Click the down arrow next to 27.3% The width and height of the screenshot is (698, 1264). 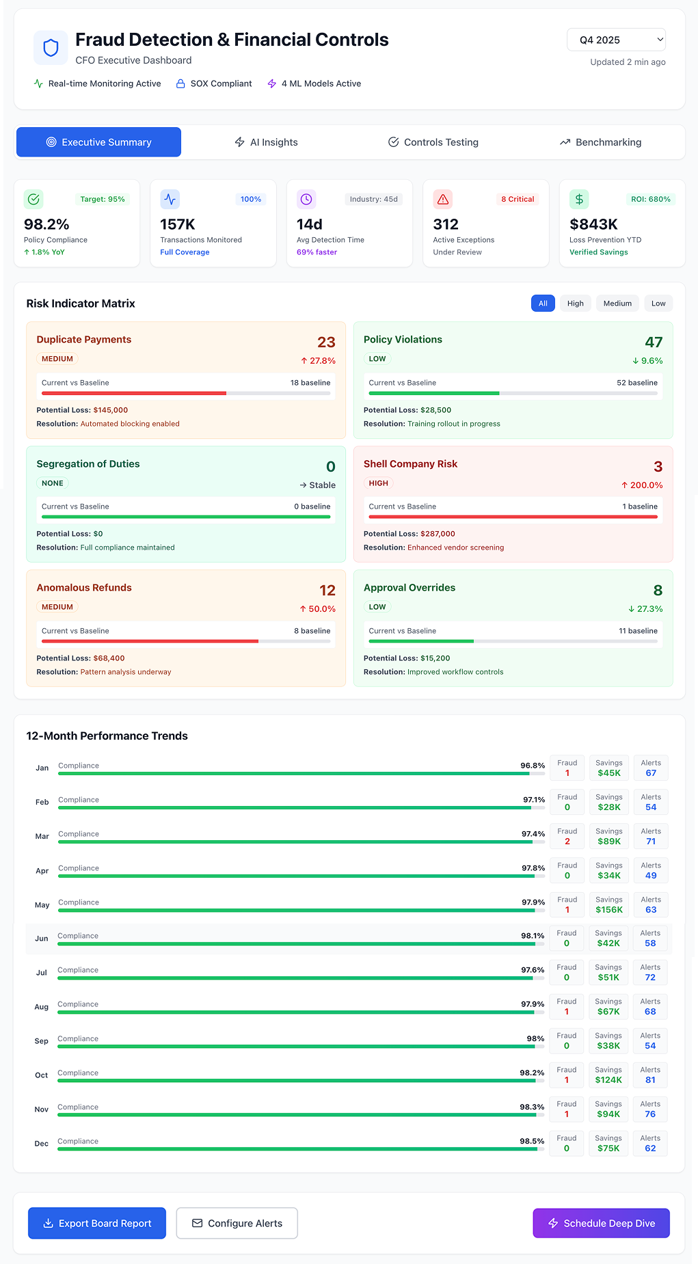click(632, 609)
